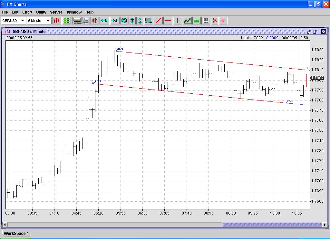The image size is (330, 239).
Task: Click the bar chart style toolbar icon
Action: [57, 21]
